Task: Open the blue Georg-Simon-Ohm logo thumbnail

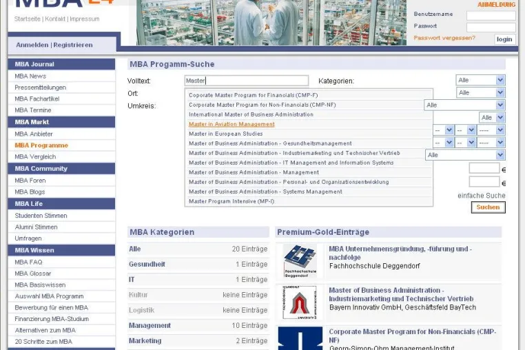Action: (300, 338)
